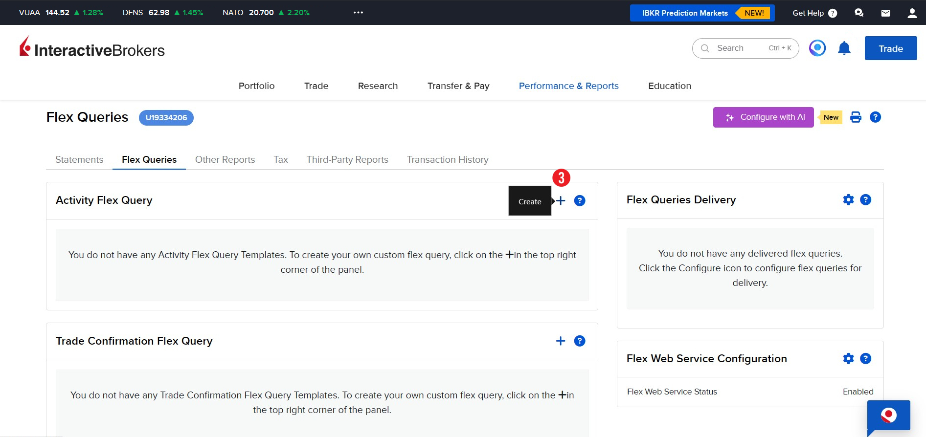Click the Enabled status value

point(858,392)
